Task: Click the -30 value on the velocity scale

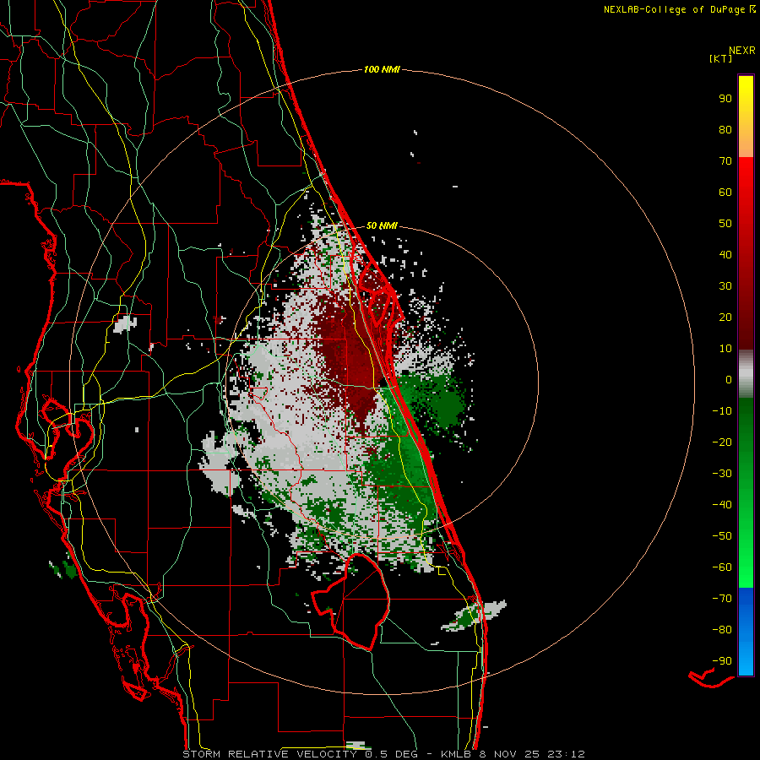Action: tap(722, 474)
